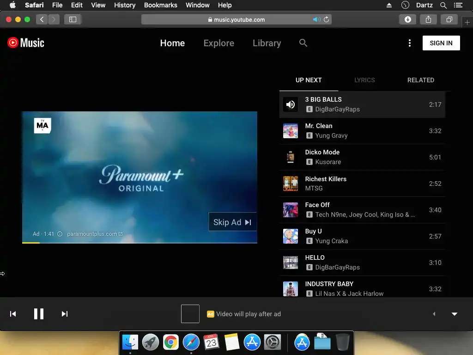Viewport: 473px width, 355px height.
Task: Open the Bookmarks menu
Action: point(160,5)
